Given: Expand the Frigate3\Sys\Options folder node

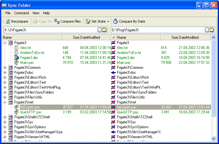Looking at the screenshot, I should tap(5, 127).
